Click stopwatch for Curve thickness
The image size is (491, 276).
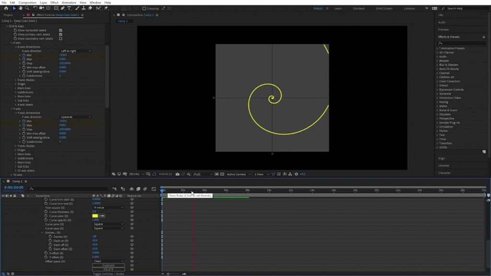click(x=46, y=212)
